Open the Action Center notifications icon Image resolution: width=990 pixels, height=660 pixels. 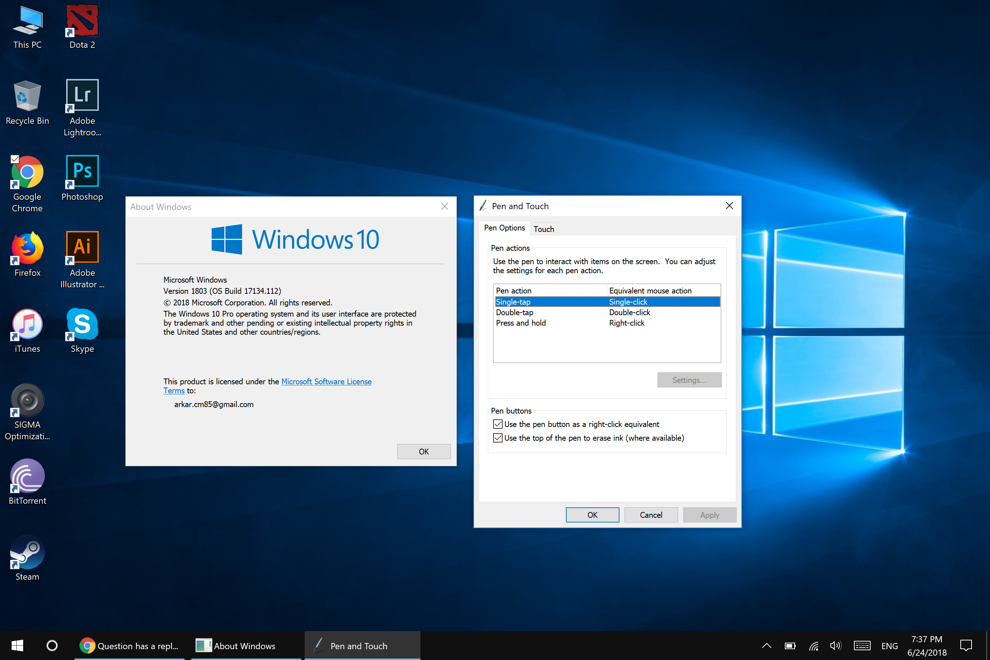[966, 645]
